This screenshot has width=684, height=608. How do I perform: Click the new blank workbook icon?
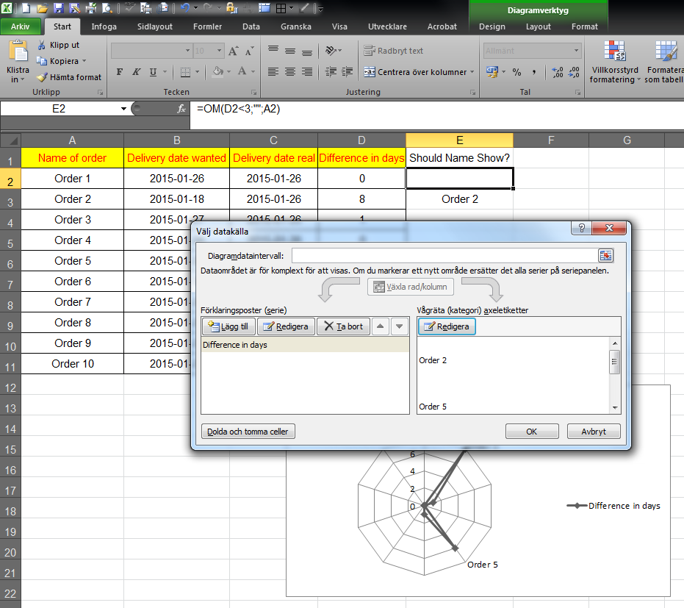pyautogui.click(x=26, y=8)
